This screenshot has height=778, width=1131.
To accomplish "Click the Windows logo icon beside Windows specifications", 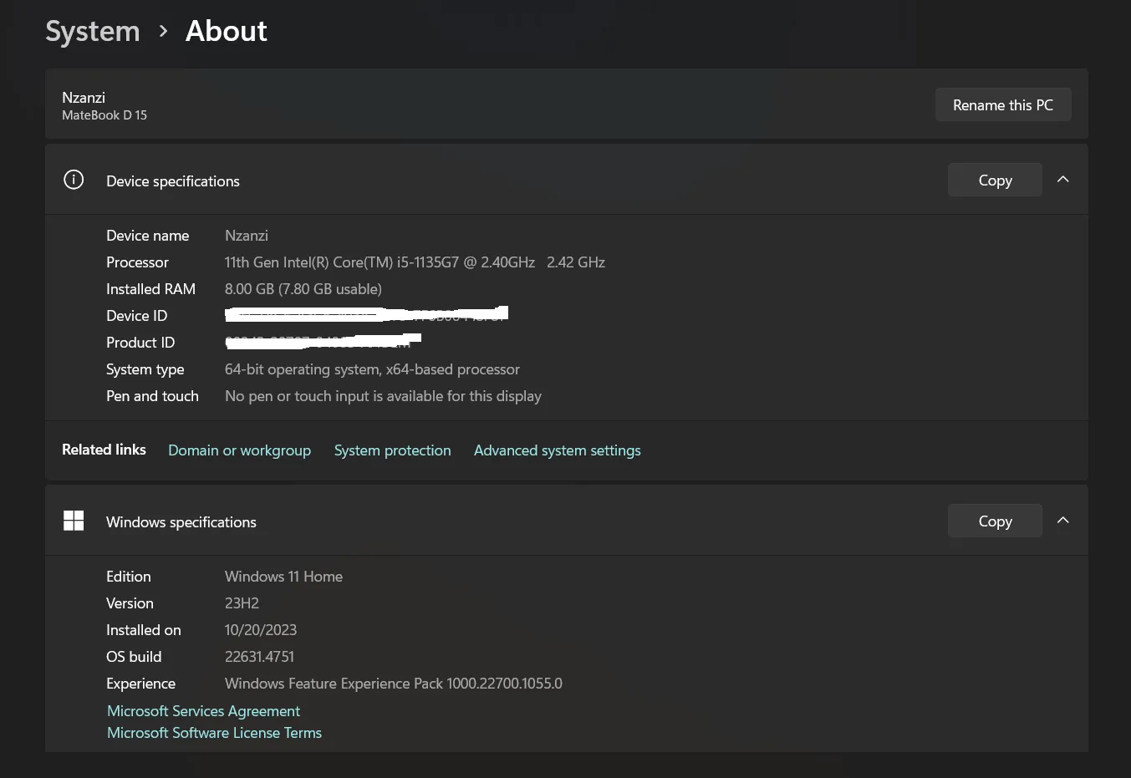I will (74, 521).
